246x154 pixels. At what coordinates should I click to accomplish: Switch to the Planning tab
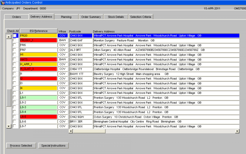point(66,17)
